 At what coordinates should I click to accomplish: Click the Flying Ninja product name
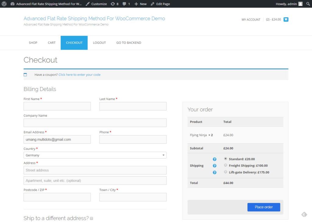198,135
